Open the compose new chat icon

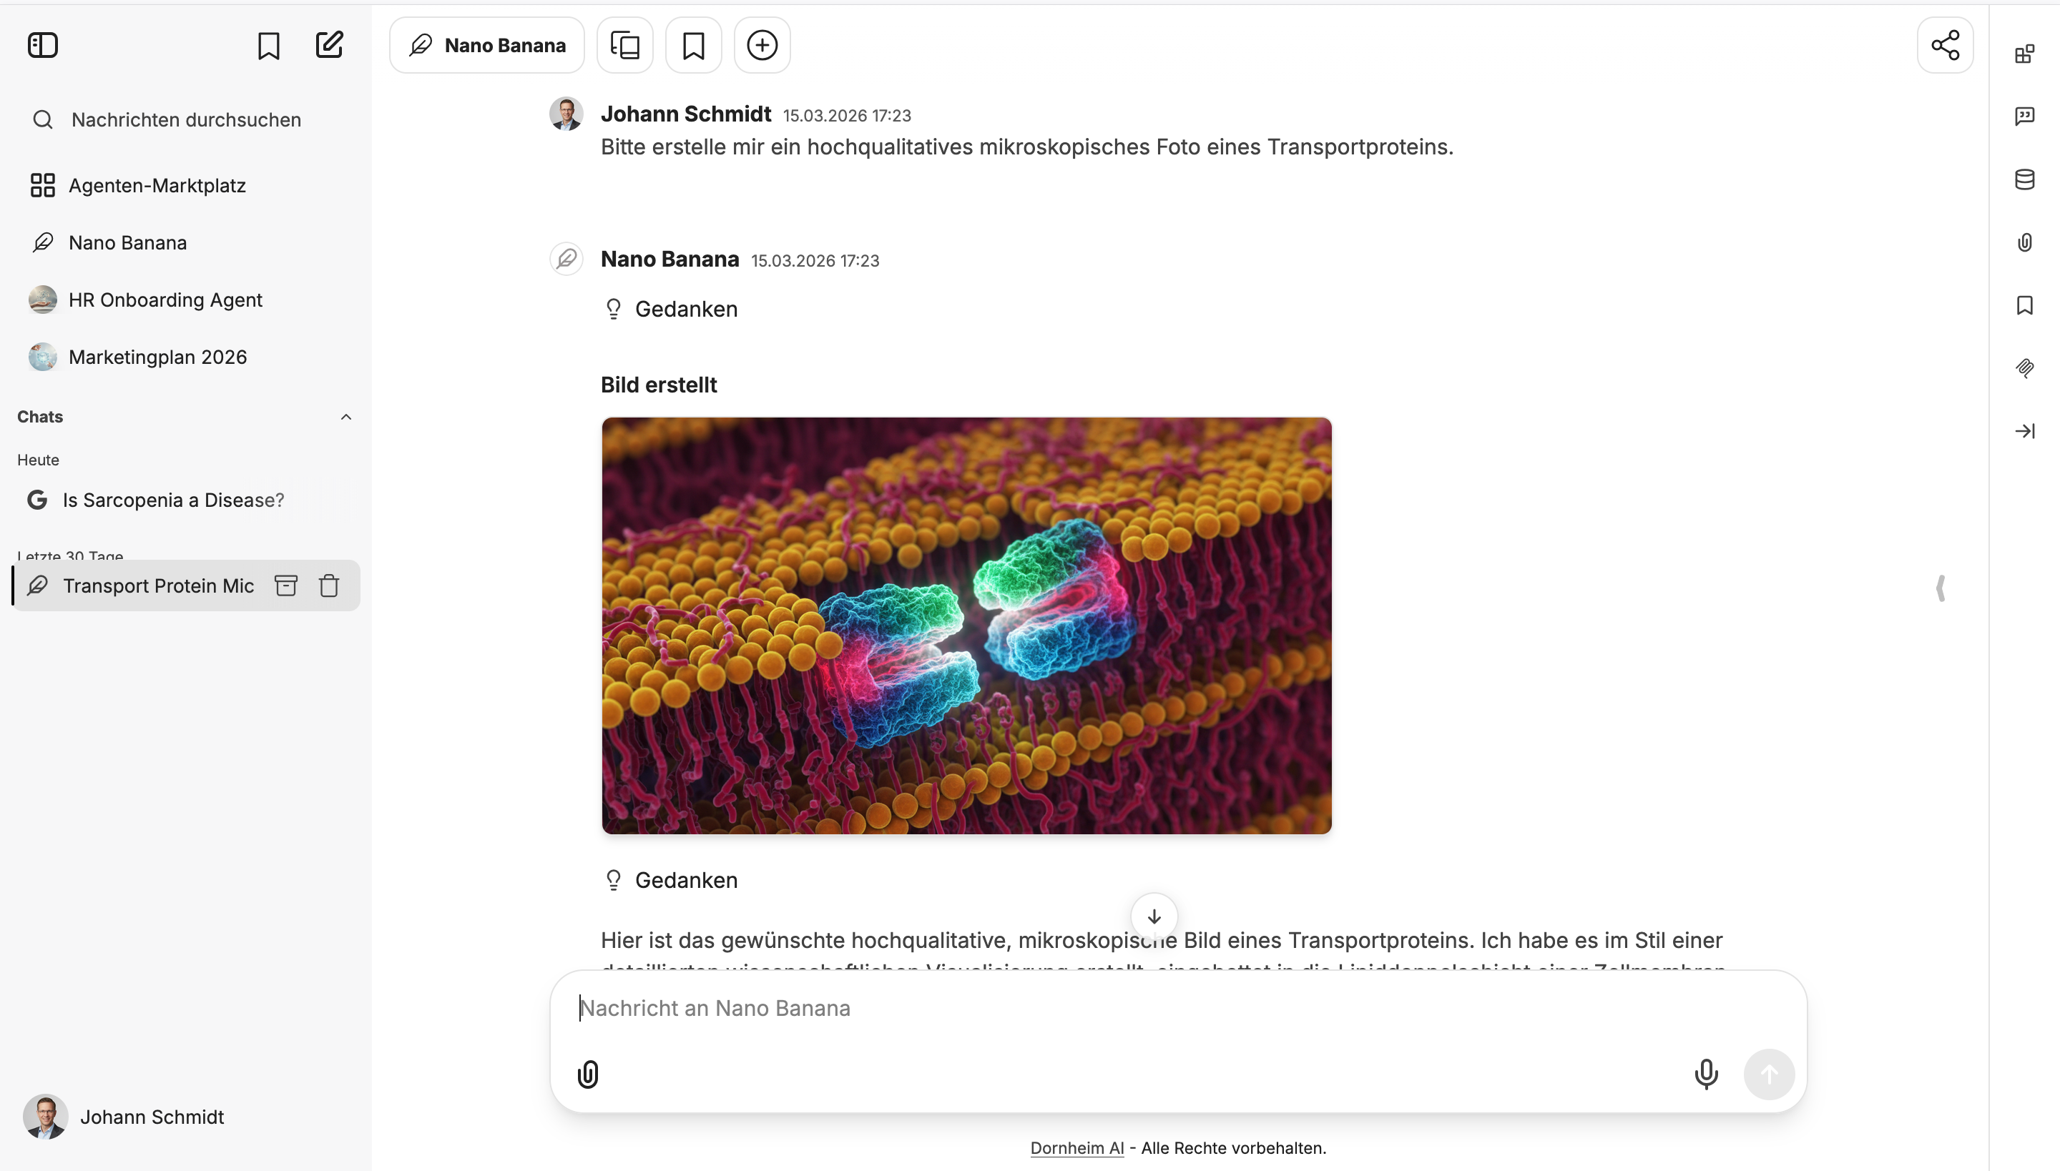329,45
